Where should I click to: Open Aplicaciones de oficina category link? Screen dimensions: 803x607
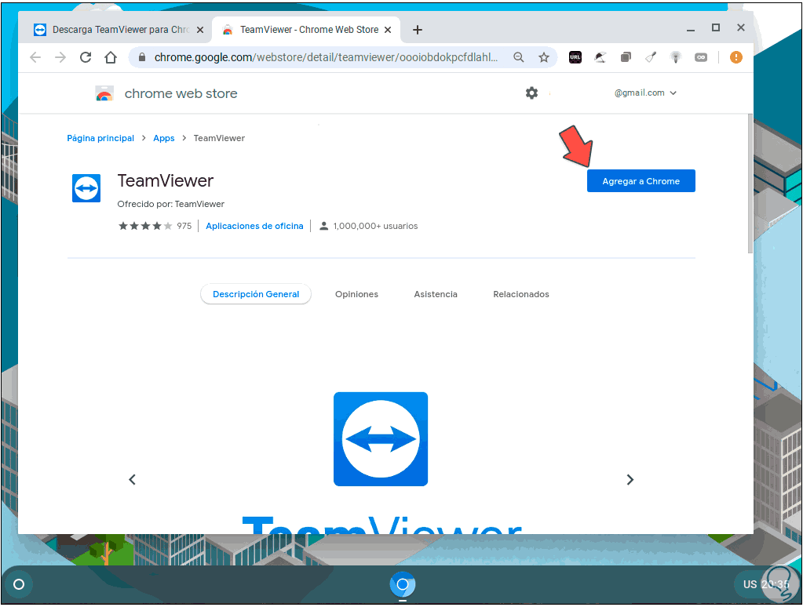(254, 226)
